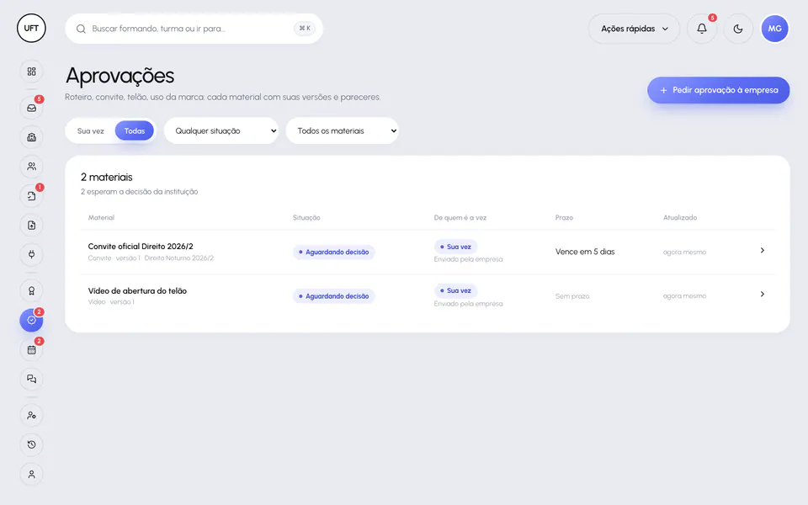Image resolution: width=808 pixels, height=505 pixels.
Task: Click the 'Prazo' column header
Action: pos(564,217)
